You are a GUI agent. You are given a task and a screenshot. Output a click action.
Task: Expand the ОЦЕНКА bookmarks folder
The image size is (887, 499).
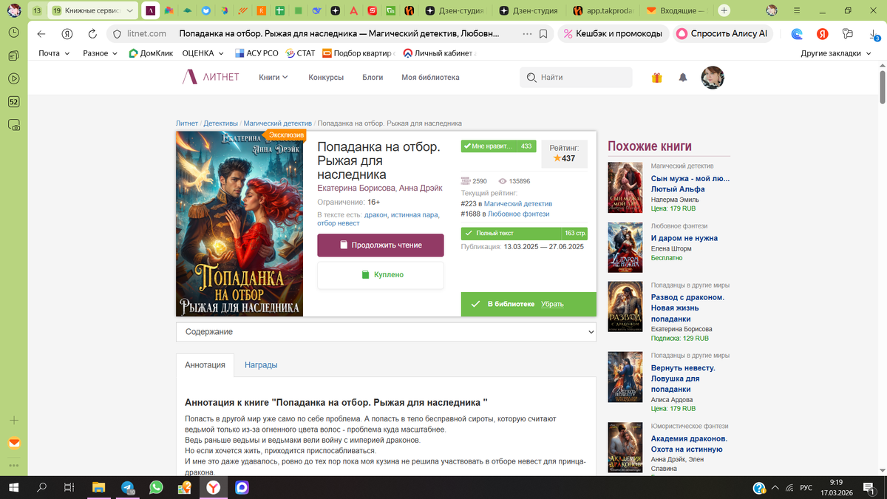tap(203, 53)
